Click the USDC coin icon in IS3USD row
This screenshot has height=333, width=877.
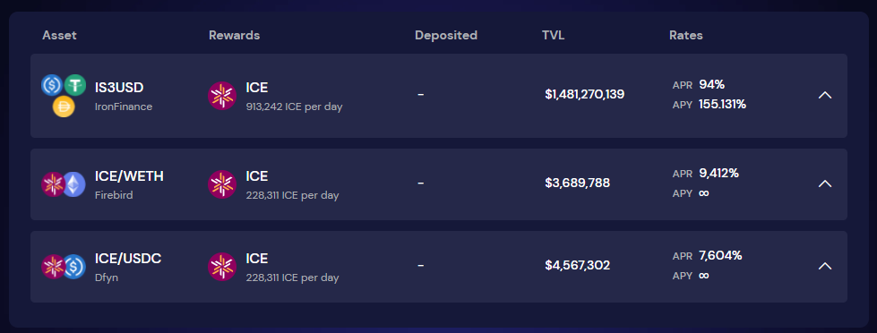tap(52, 85)
